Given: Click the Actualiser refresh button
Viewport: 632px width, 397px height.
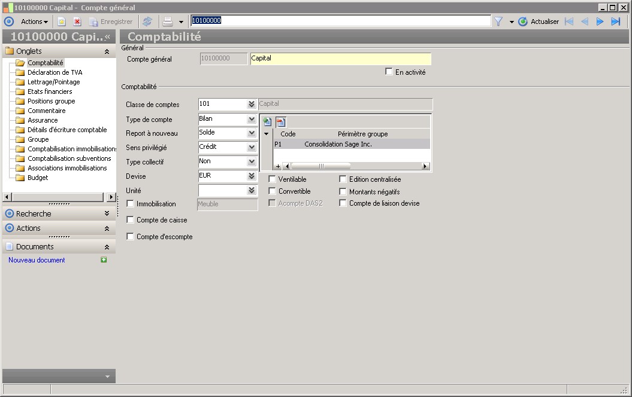Looking at the screenshot, I should pyautogui.click(x=539, y=22).
